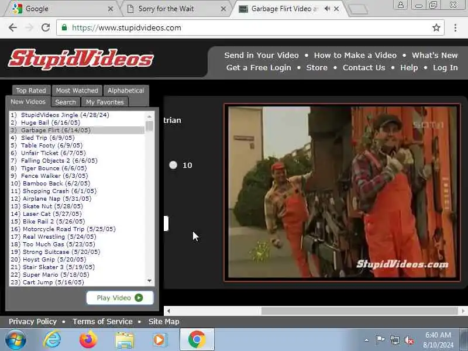This screenshot has width=468, height=351.
Task: Mute the Garbage Flirt tab audio icon
Action: 327,9
